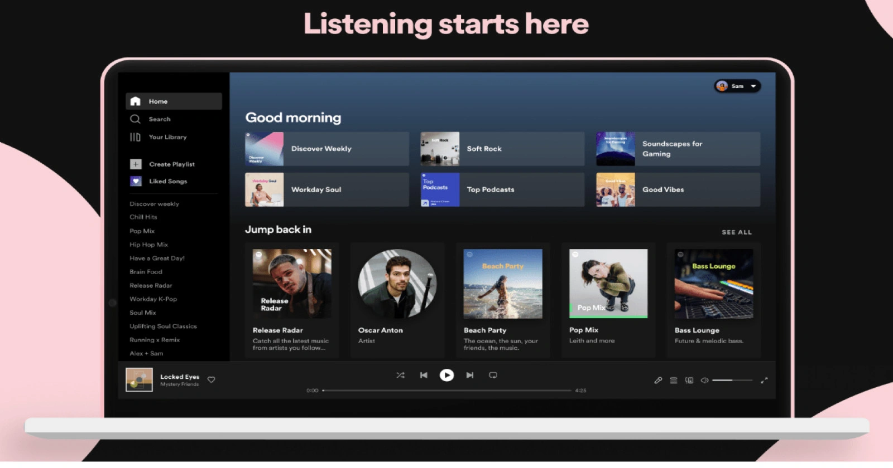Like the song Locked Eyes

[212, 380]
